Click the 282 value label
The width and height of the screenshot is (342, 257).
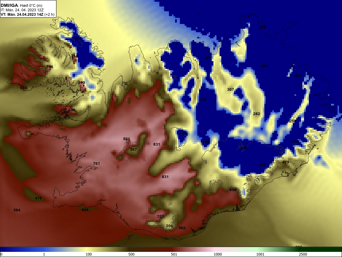click(256, 114)
